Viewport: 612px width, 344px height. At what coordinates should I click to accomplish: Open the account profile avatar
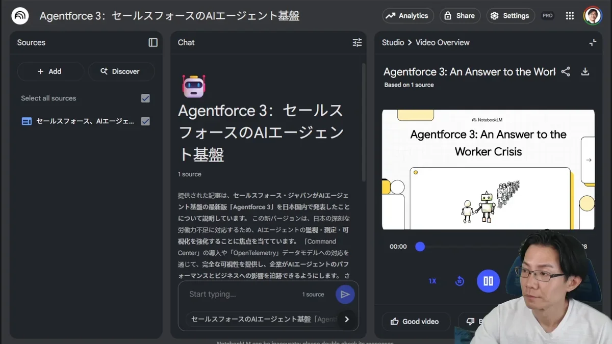(x=593, y=16)
